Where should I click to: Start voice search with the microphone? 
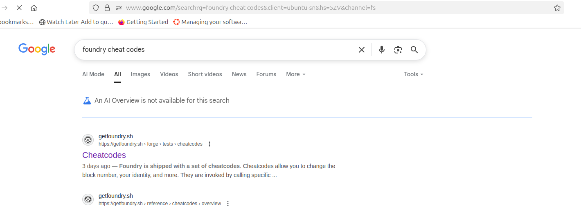point(381,50)
